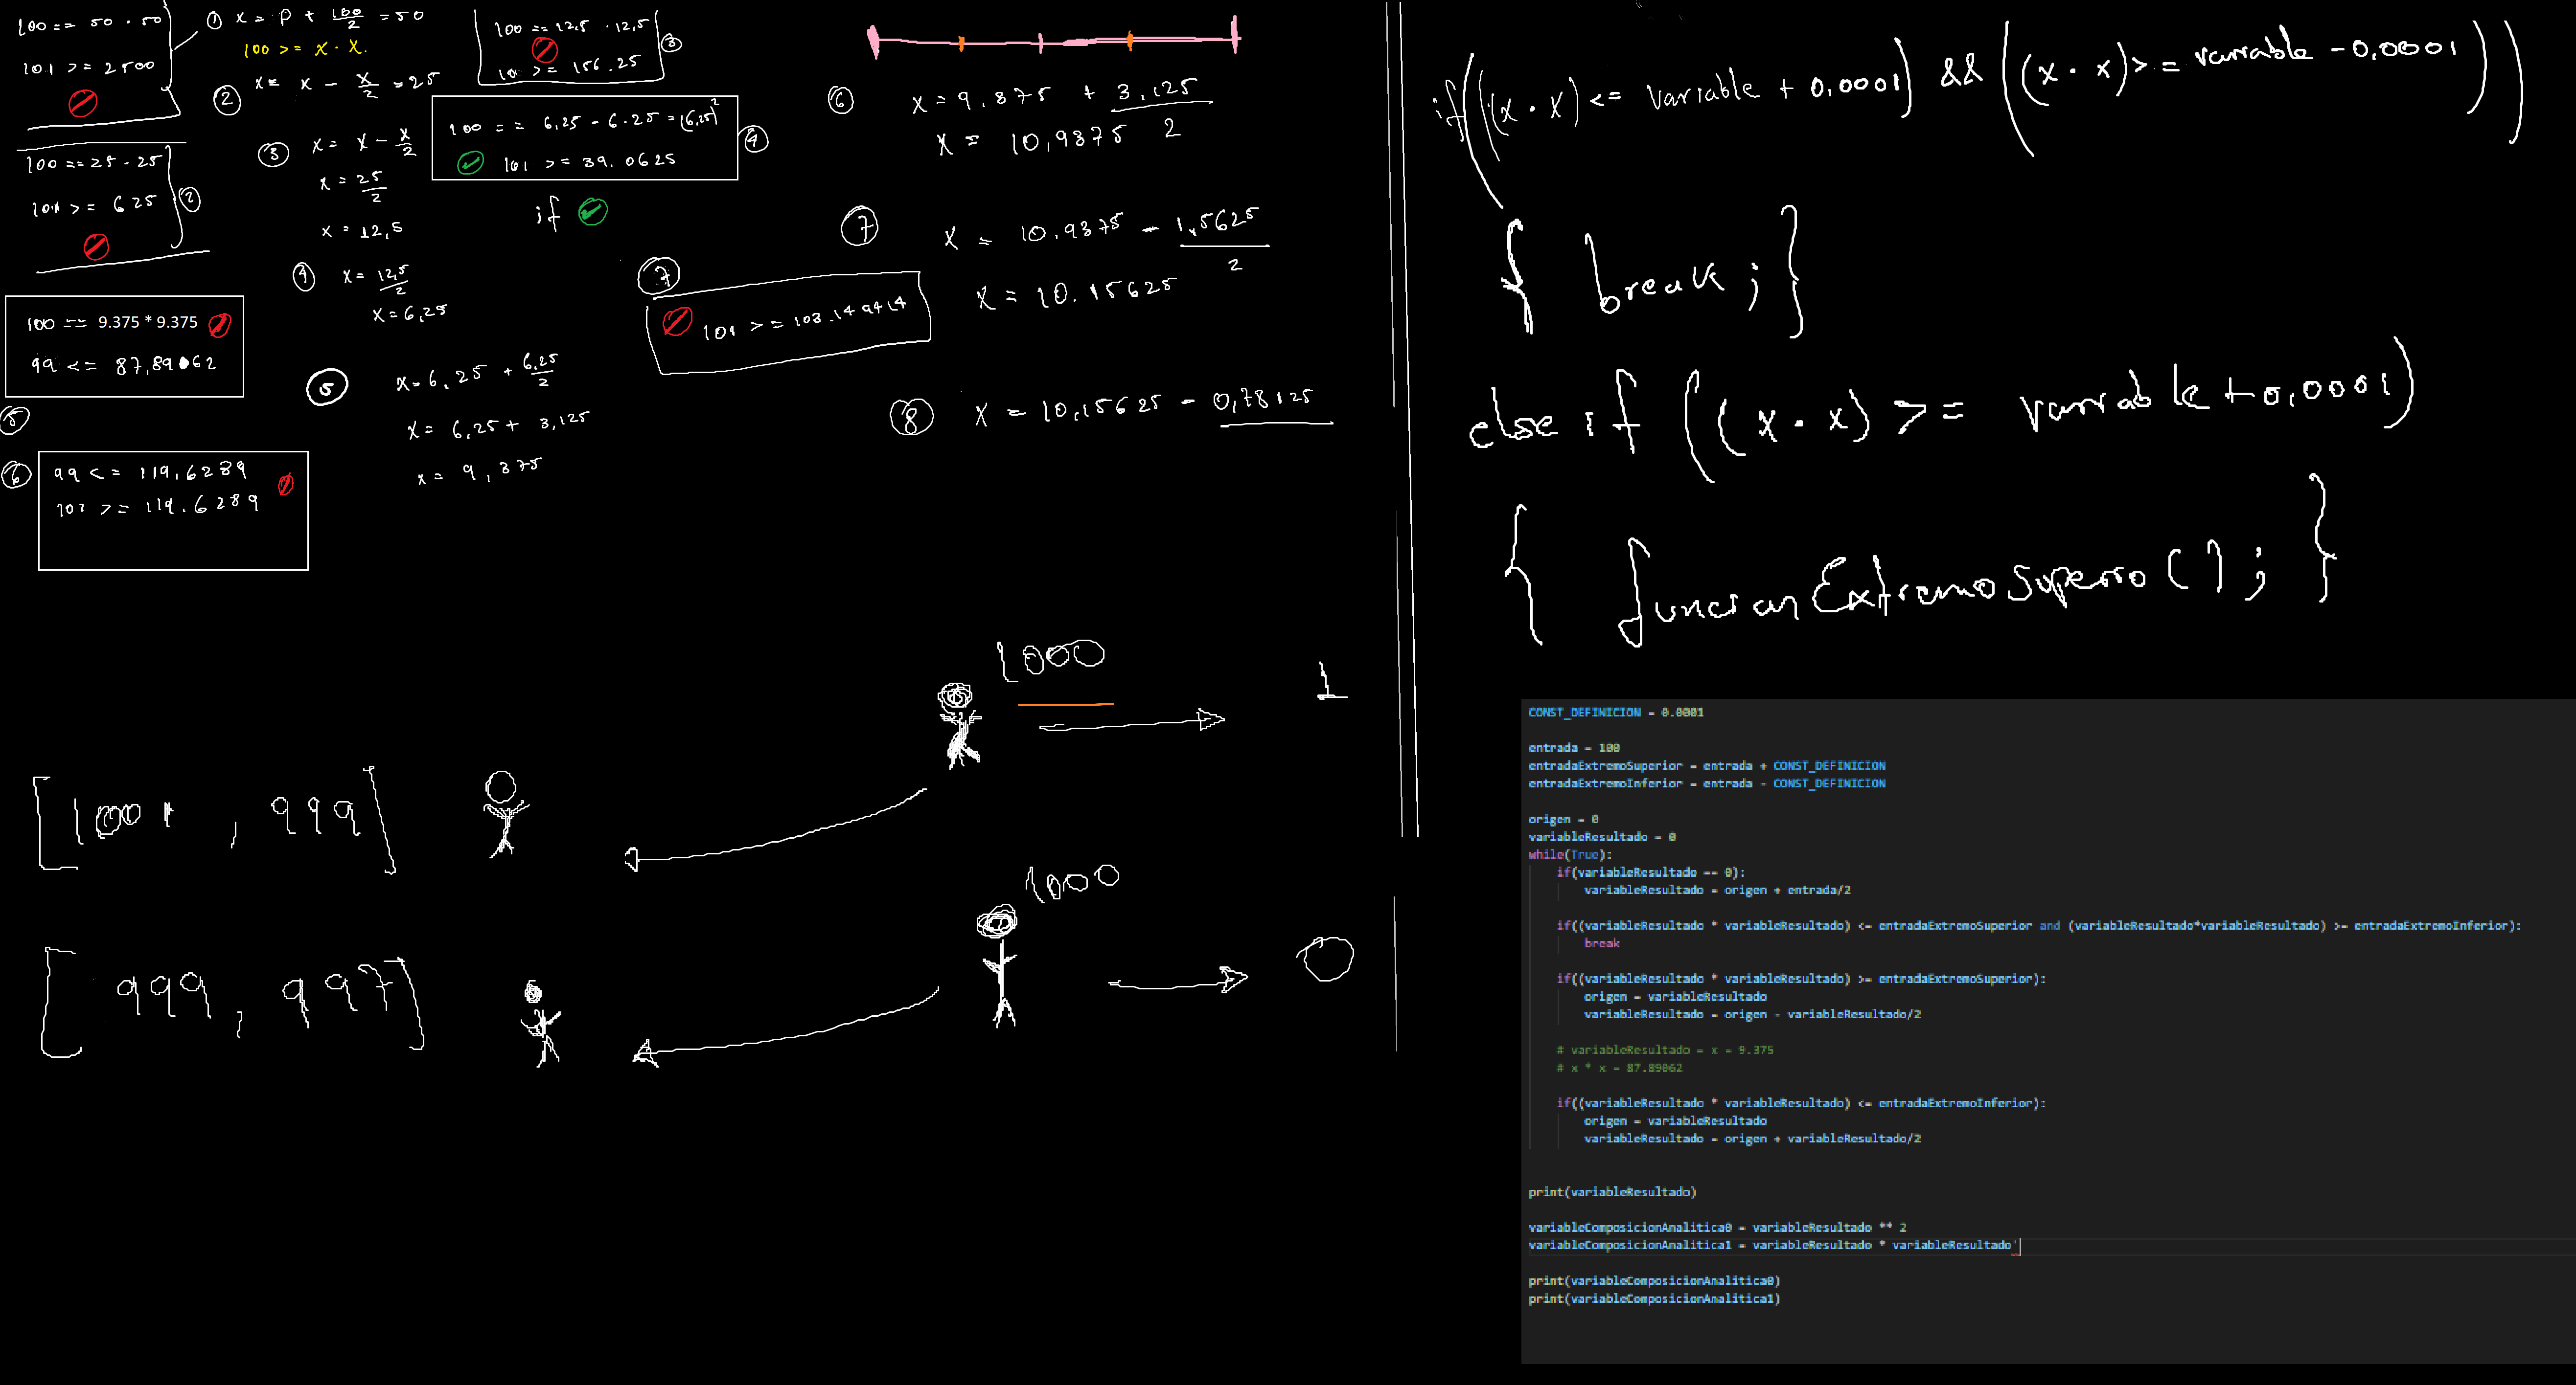
Task: Click the handwritten '99 <= 87,89062' text
Action: [x=123, y=365]
